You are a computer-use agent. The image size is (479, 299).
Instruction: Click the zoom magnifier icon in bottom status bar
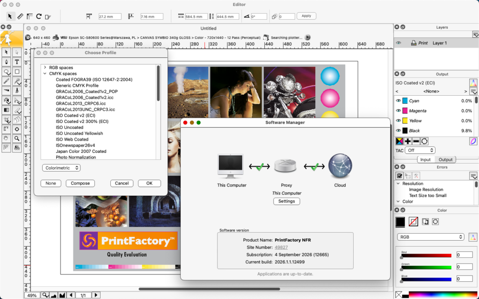45,295
